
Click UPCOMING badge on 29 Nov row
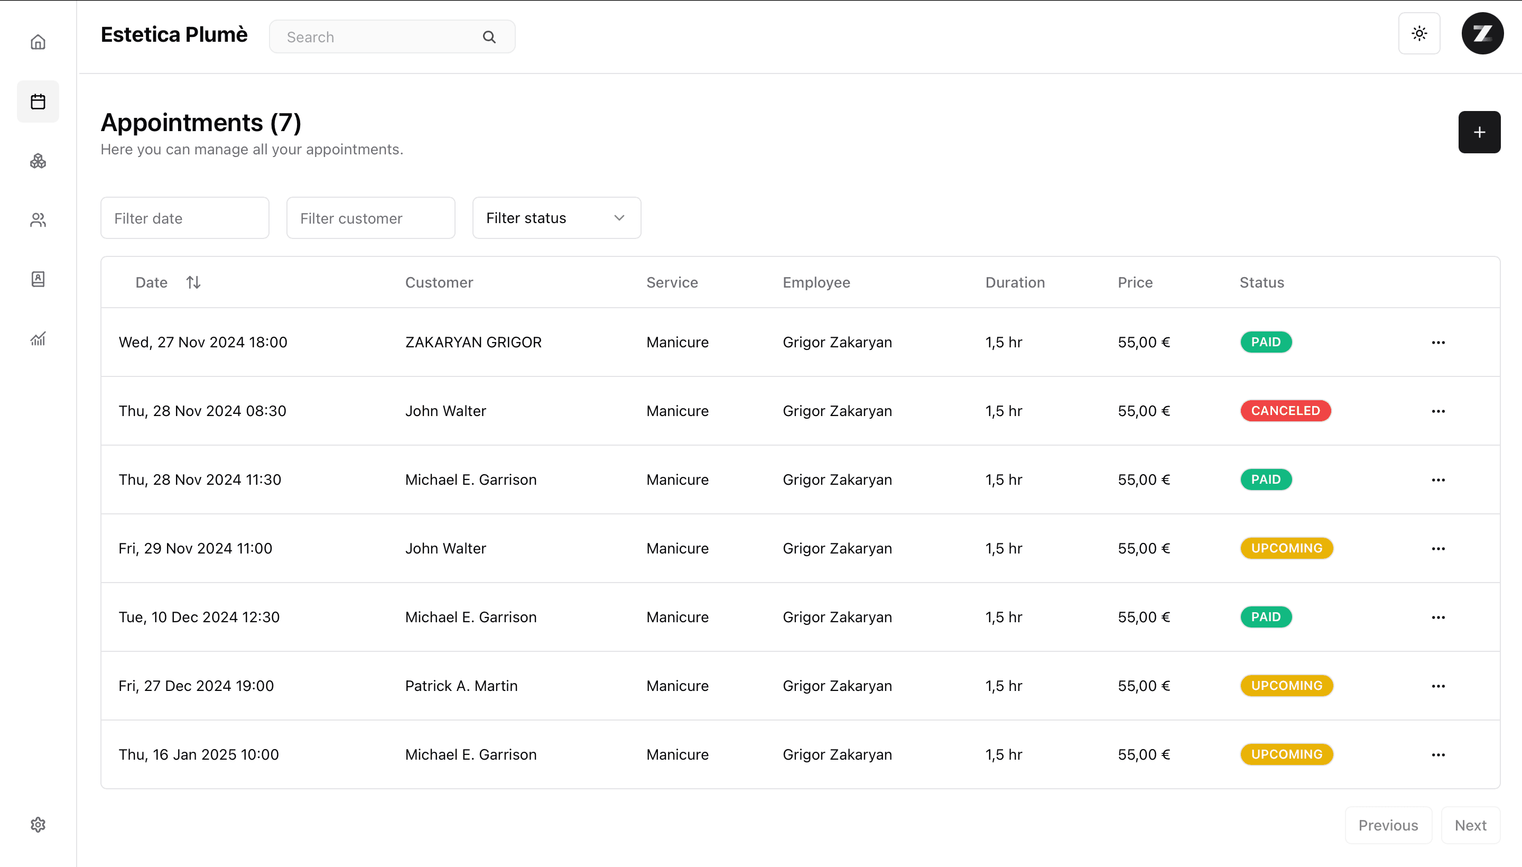click(1287, 548)
